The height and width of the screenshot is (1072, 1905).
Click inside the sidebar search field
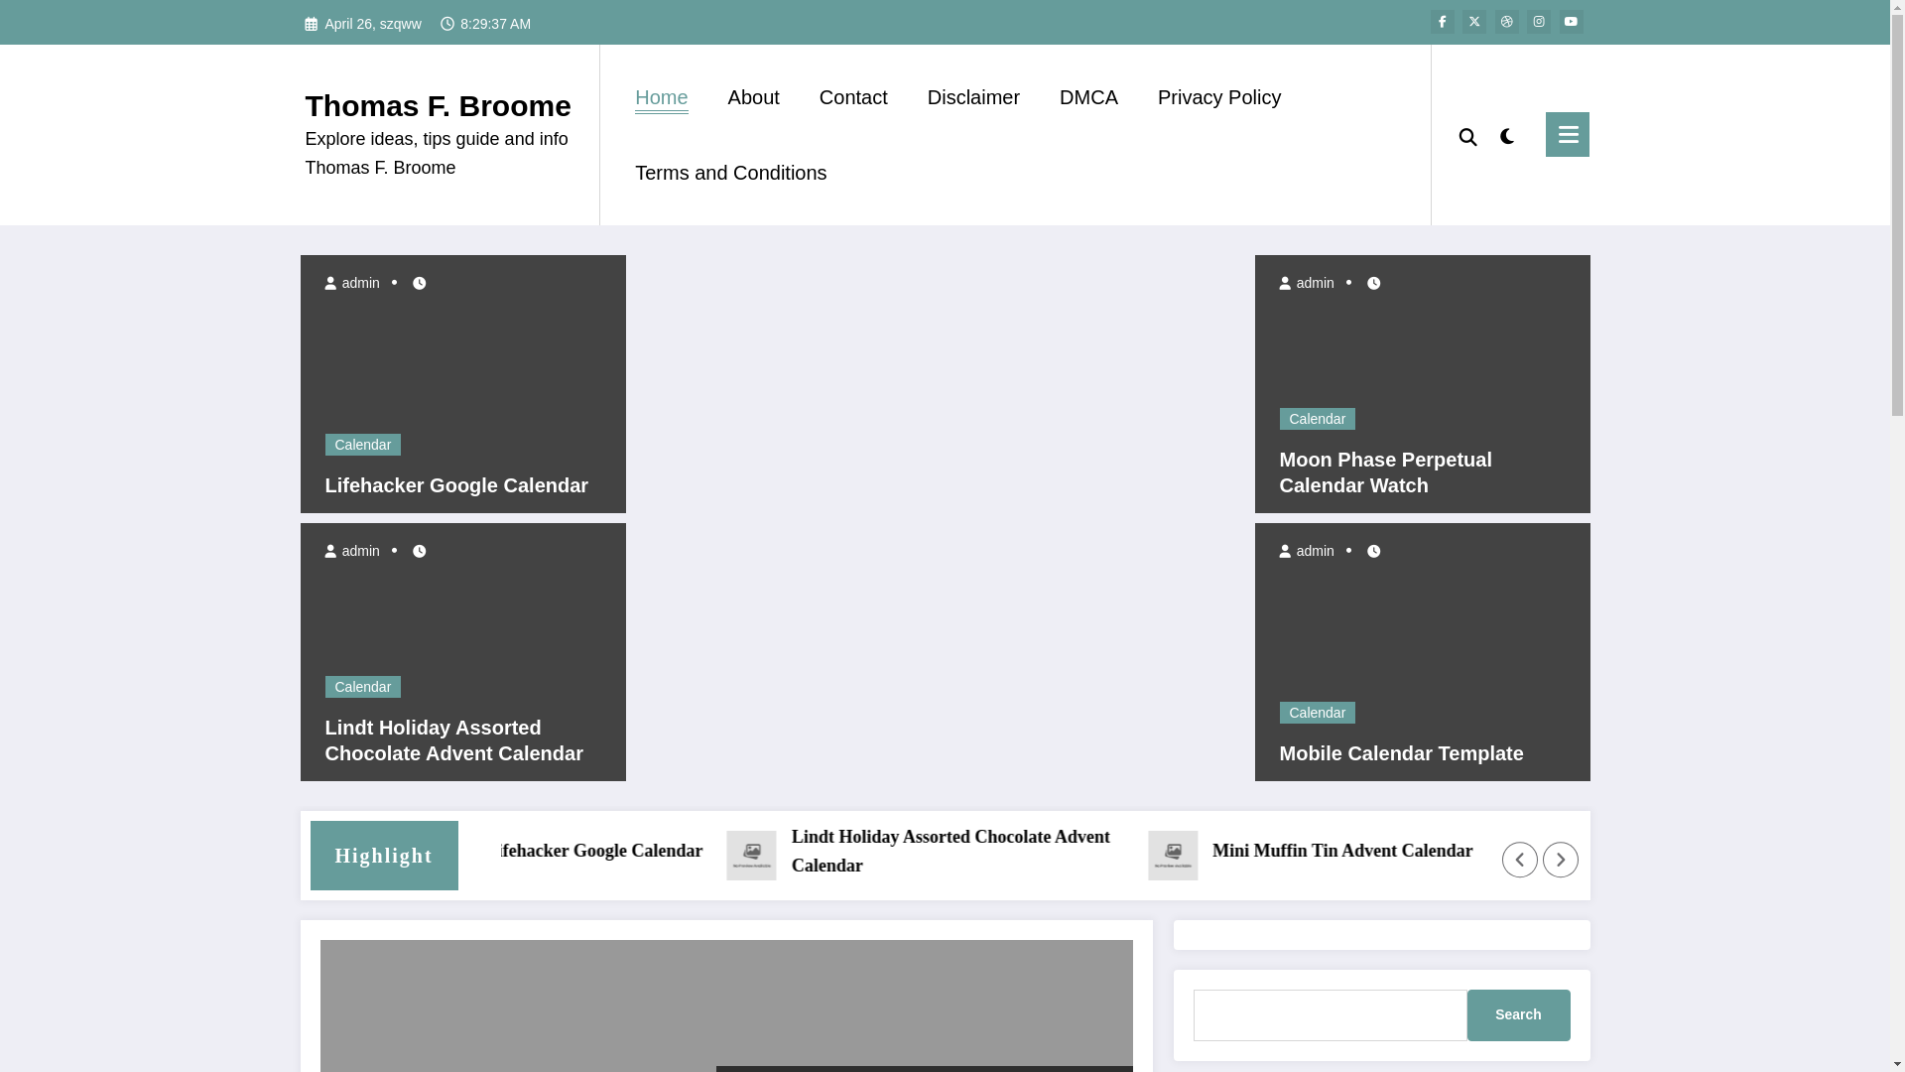(x=1330, y=1015)
